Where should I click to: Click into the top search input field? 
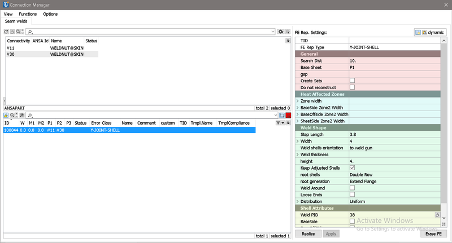(x=150, y=32)
